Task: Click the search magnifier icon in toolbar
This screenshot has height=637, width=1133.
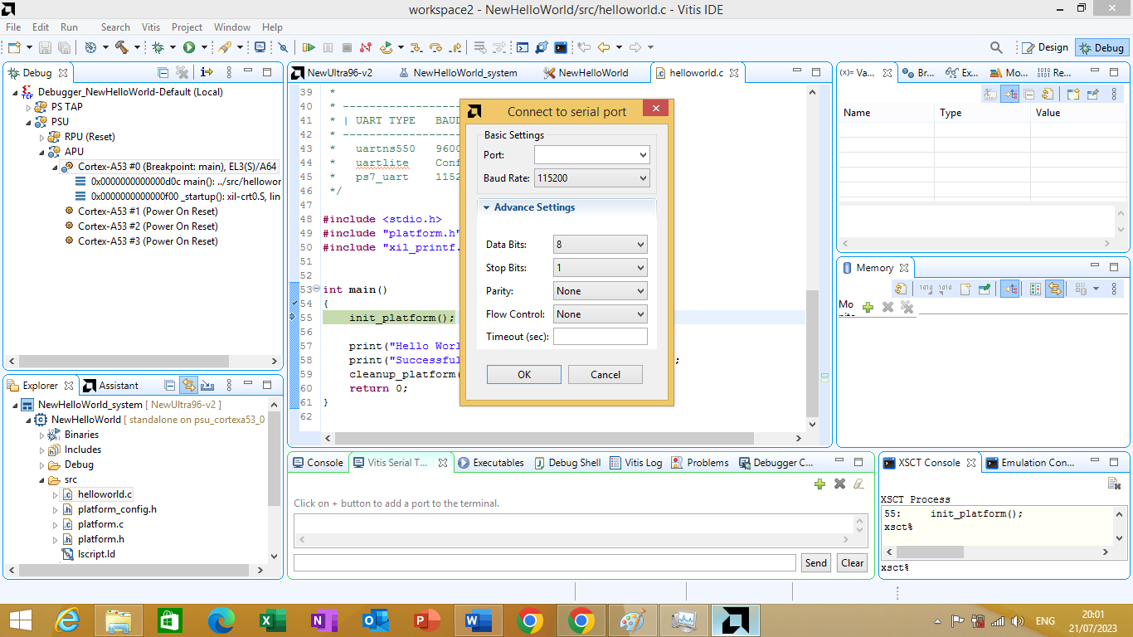Action: pyautogui.click(x=997, y=47)
